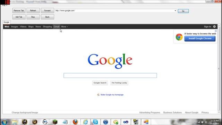The height and width of the screenshot is (125, 222).
Task: Open iTunes from the taskbar
Action: [x=105, y=122]
